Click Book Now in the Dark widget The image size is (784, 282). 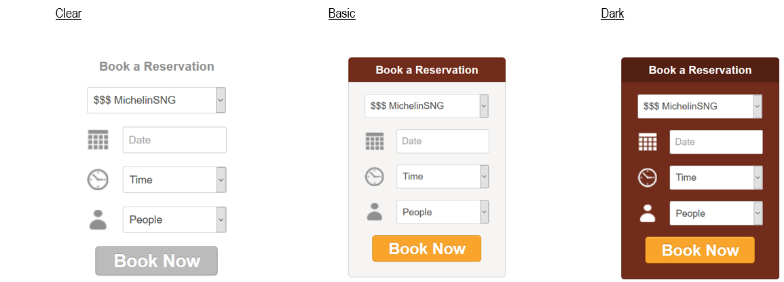(700, 250)
